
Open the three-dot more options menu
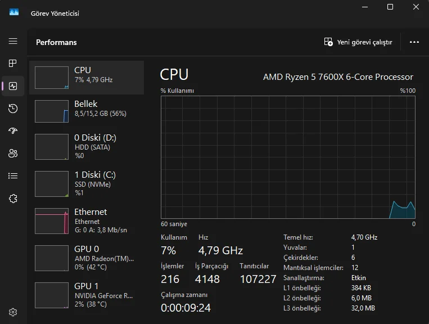[x=414, y=42]
